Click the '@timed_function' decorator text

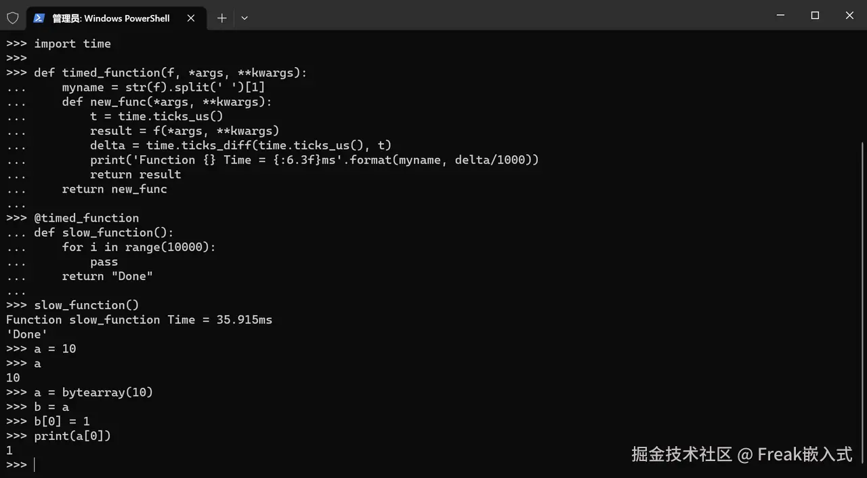pos(87,218)
